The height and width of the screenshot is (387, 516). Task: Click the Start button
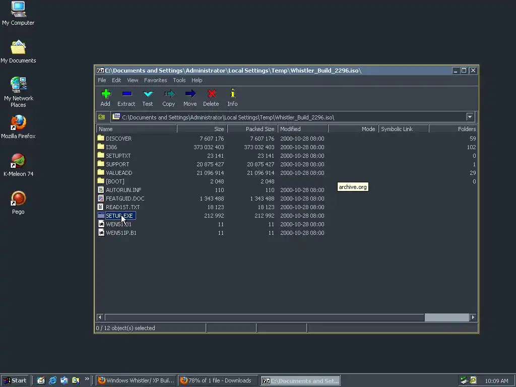tap(15, 380)
